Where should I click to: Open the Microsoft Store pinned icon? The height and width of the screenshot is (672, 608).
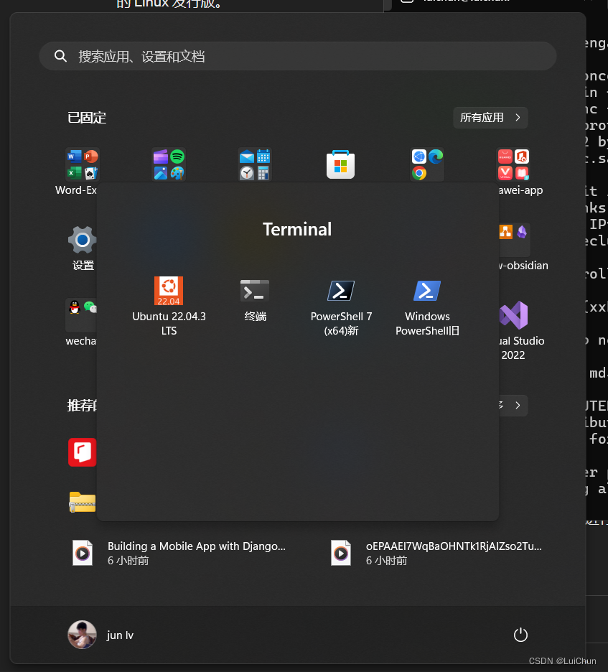click(x=340, y=164)
